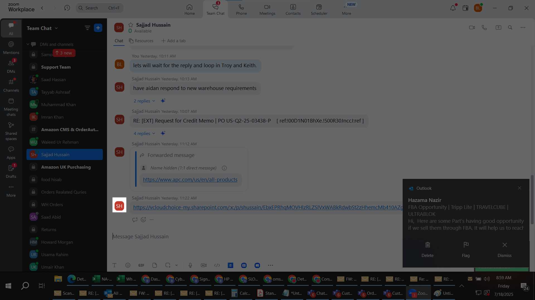Viewport: 535px width, 300px height.
Task: Dismiss the Outlook notification
Action: point(505,249)
